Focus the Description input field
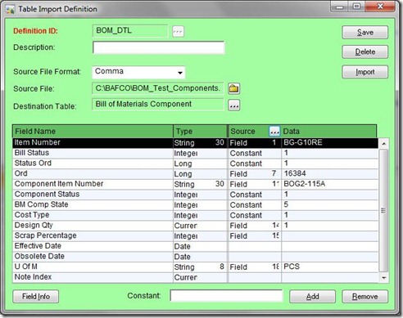Screen dimensions: 403x318 click(x=159, y=47)
